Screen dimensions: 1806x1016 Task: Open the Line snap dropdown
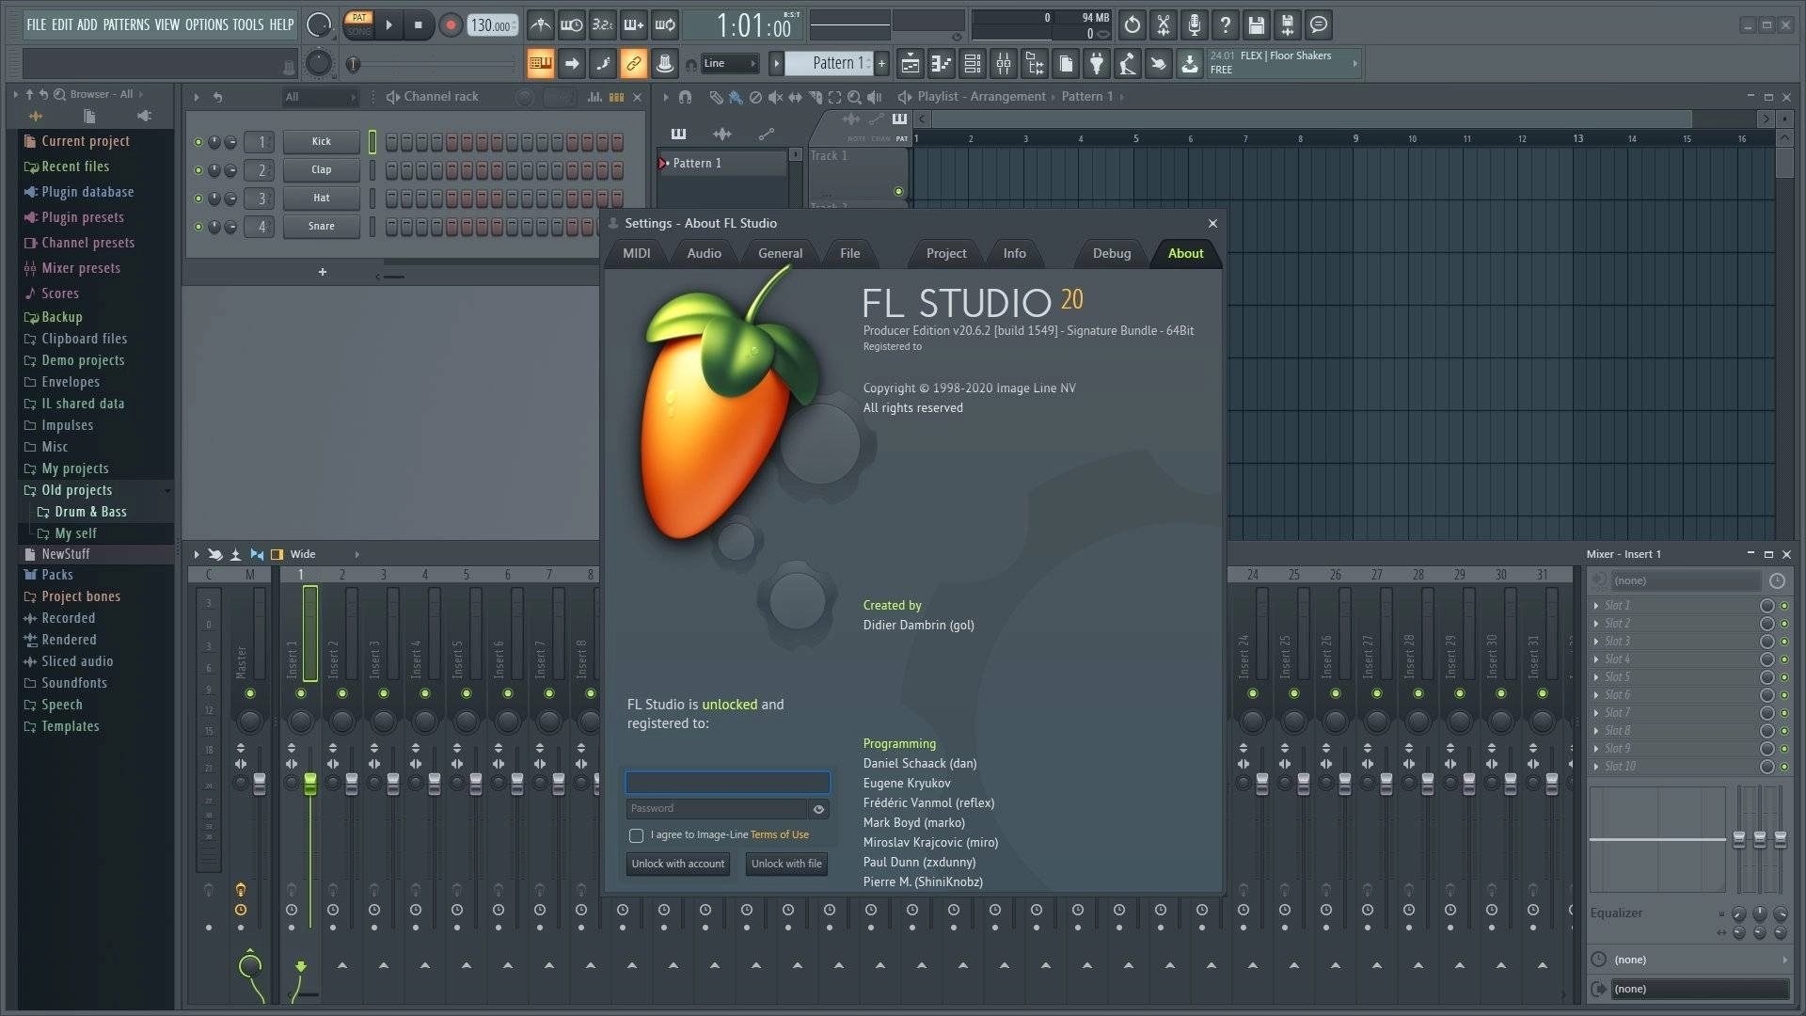(730, 64)
